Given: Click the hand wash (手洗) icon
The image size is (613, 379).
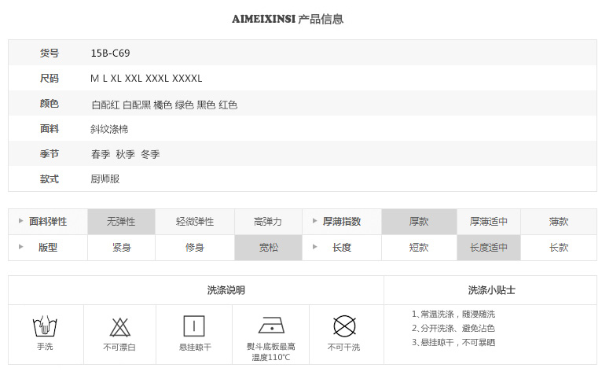Looking at the screenshot, I should [45, 326].
